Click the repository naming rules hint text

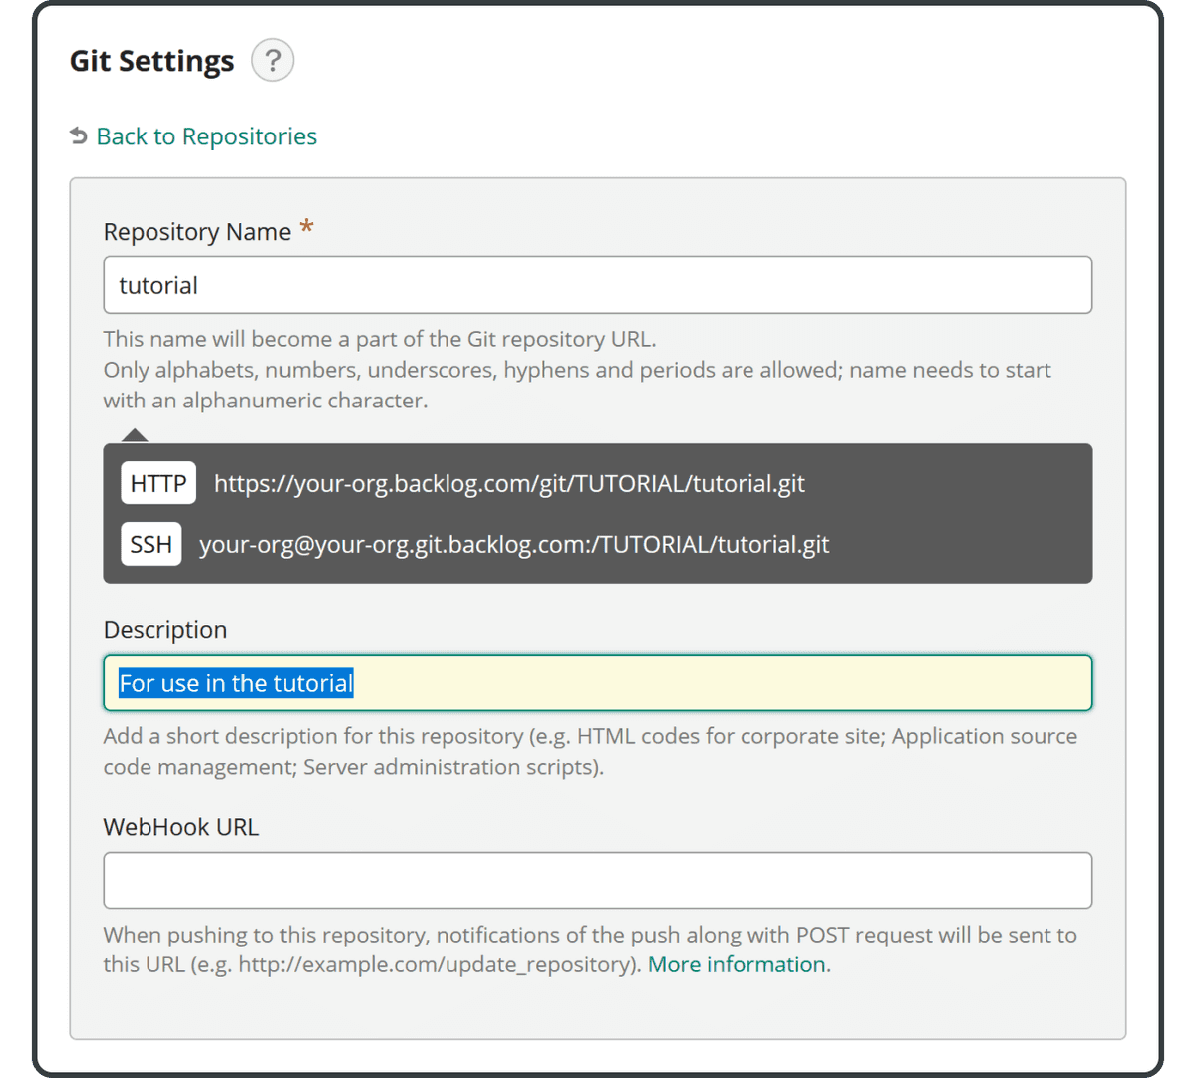click(x=576, y=370)
